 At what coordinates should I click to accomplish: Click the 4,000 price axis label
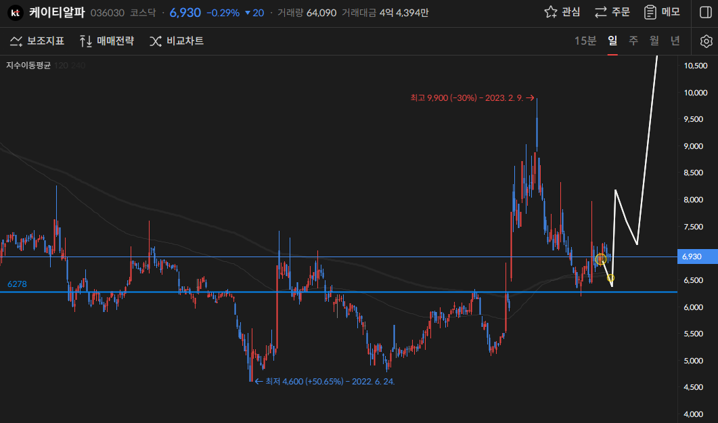(x=693, y=414)
